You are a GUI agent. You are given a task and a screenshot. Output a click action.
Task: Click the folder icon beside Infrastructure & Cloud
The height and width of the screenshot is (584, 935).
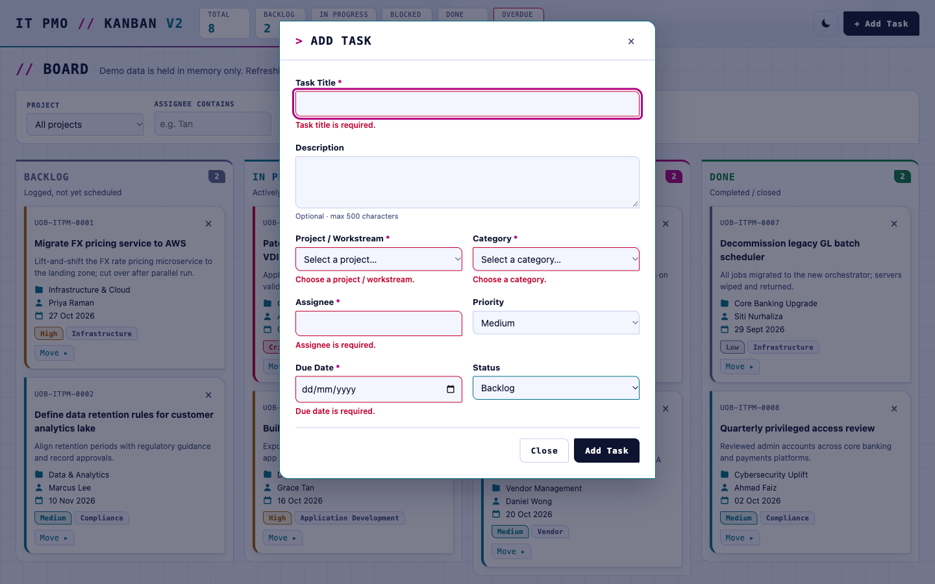pos(39,290)
